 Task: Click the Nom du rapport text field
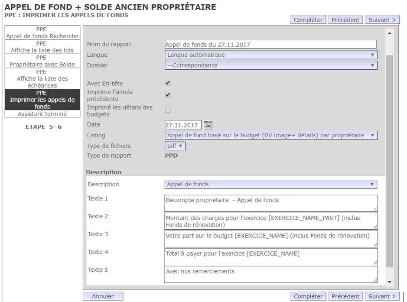pyautogui.click(x=270, y=44)
